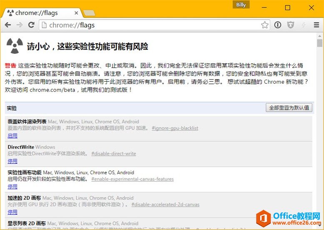Click the 覆盖软件渲染列表 flag title
This screenshot has width=324, height=230.
[x=27, y=122]
